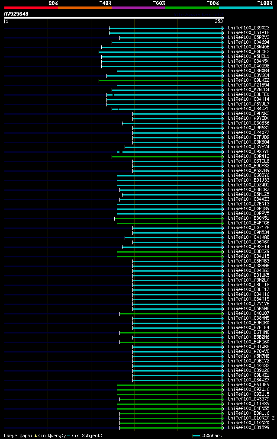The image size is (277, 439).
Task: Open hit UniRef100_Q8W406
Action: click(248, 47)
